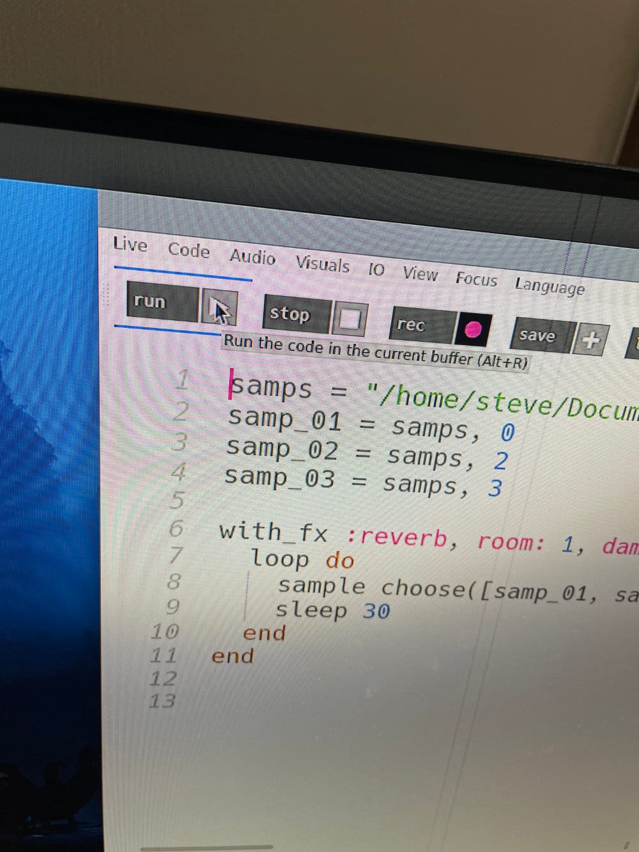Screen dimensions: 639x852
Task: Click the white square stop icon
Action: 349,319
